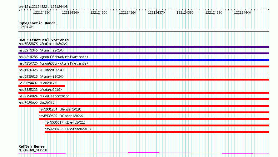Click the chr12:122124322..122124408 region label
This screenshot has width=278, height=157.
click(x=43, y=7)
